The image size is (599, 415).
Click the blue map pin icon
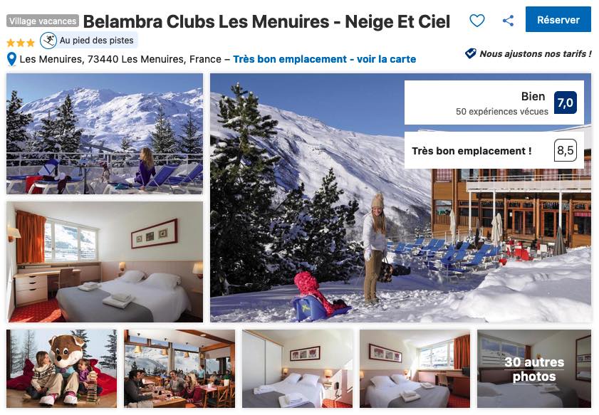[x=11, y=59]
